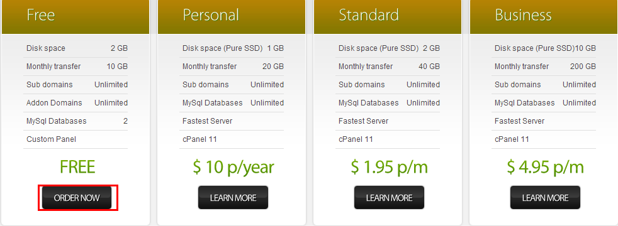Click Addon Domains row in Free plan
The image size is (618, 226).
click(x=76, y=103)
